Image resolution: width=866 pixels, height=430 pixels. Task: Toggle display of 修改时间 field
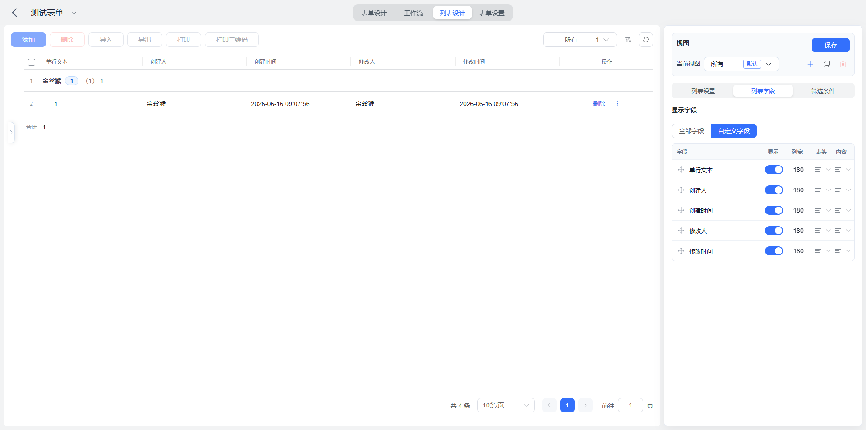(774, 251)
